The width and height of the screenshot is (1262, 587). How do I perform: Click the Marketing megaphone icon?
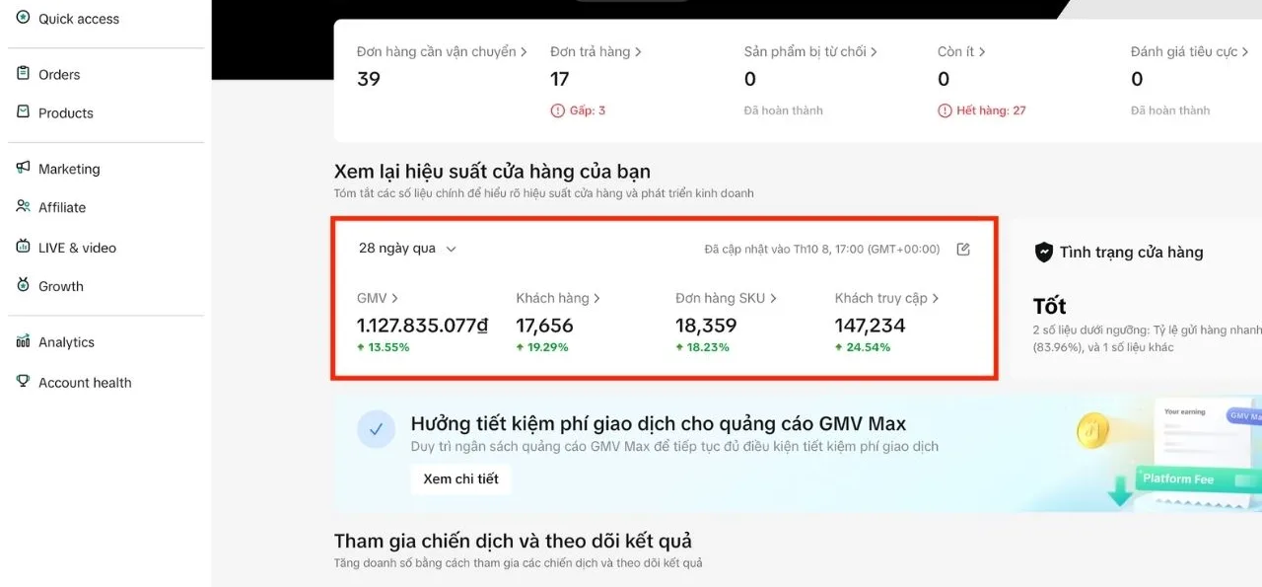tap(24, 168)
